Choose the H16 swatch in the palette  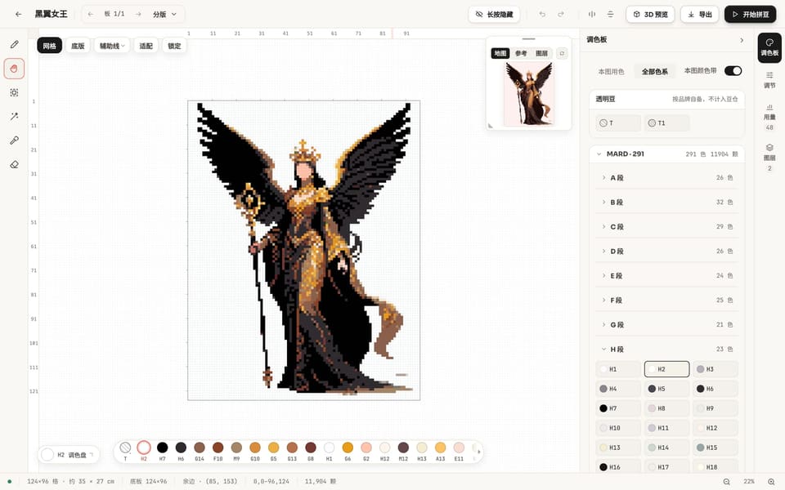tap(618, 467)
